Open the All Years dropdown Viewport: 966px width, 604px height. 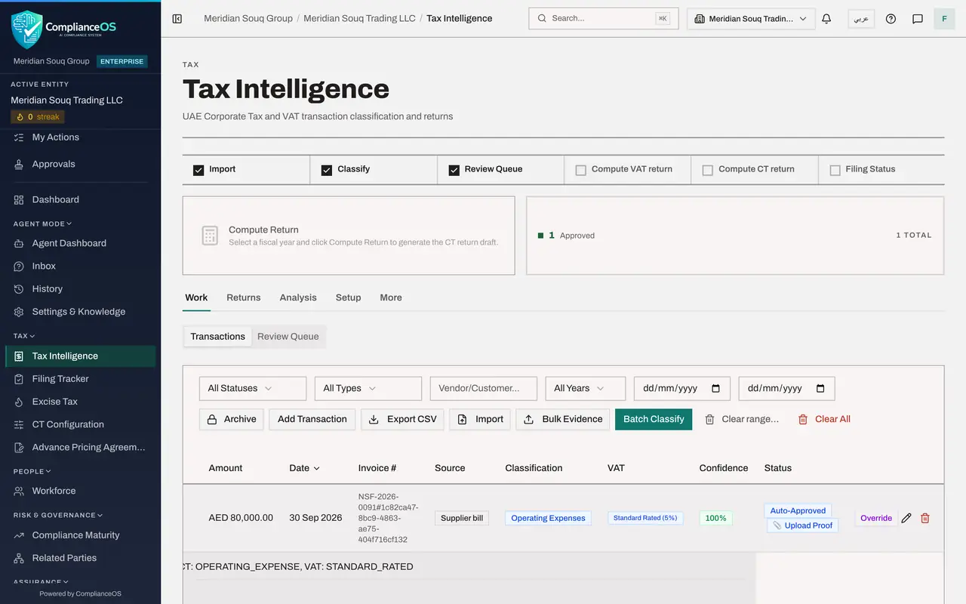586,388
